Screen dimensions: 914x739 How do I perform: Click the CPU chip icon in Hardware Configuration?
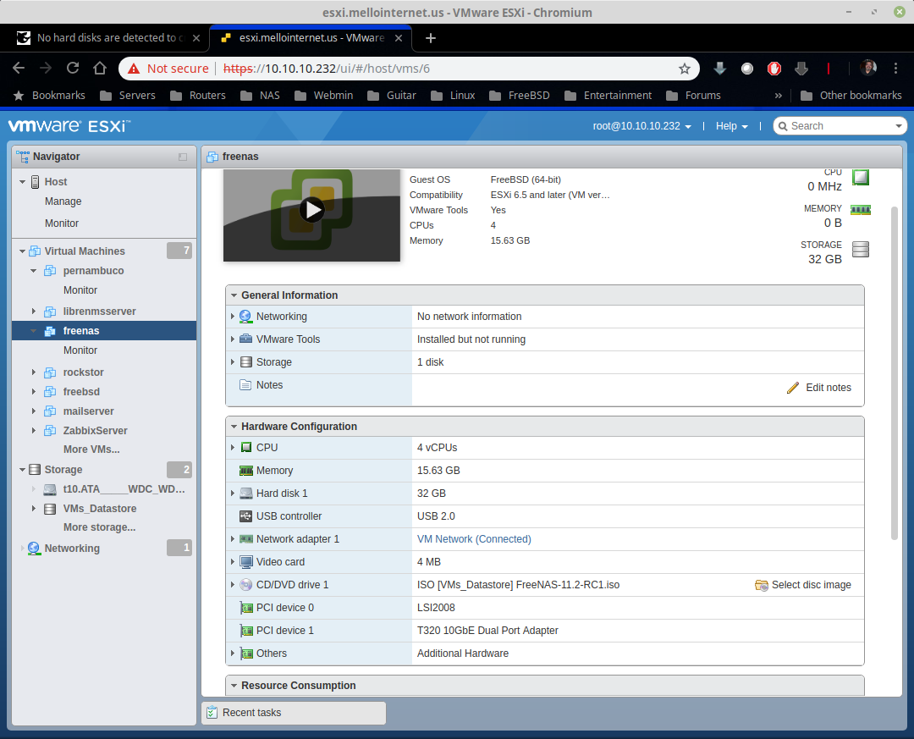click(246, 447)
